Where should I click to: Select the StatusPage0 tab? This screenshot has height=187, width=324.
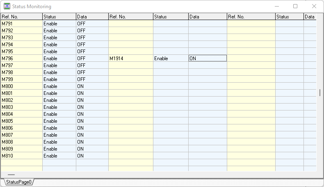(18, 182)
